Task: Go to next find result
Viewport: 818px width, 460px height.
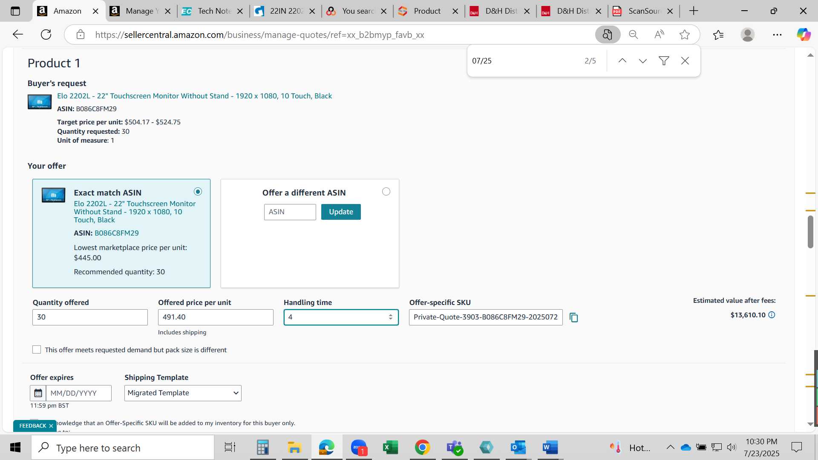Action: (643, 61)
